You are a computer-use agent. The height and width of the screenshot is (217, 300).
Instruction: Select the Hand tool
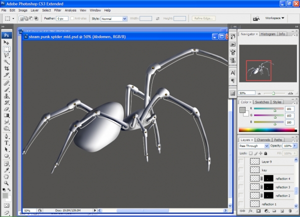[6, 176]
